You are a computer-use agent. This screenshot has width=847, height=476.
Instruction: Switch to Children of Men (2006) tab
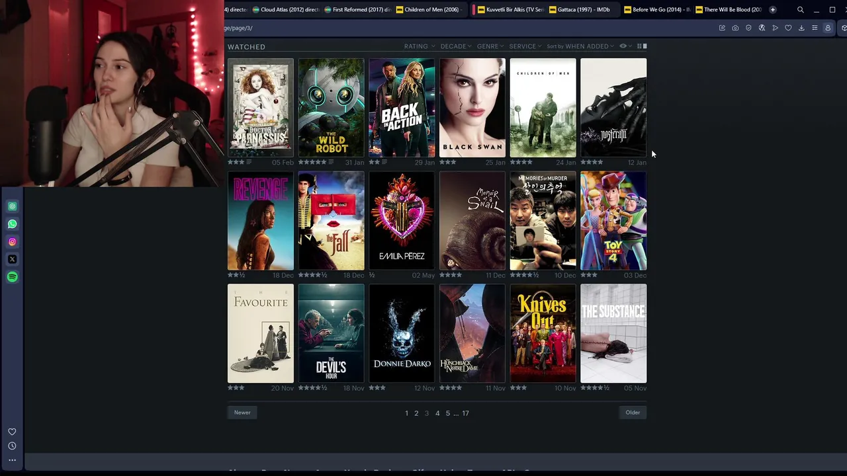[430, 10]
